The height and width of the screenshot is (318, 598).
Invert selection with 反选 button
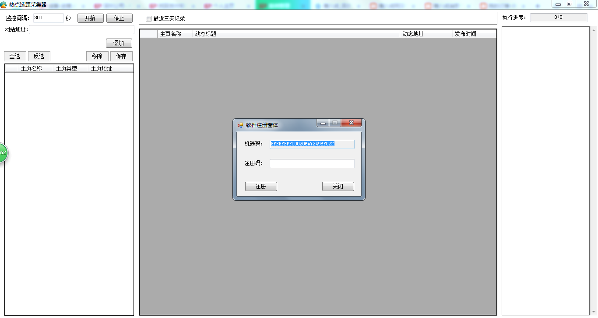click(39, 57)
